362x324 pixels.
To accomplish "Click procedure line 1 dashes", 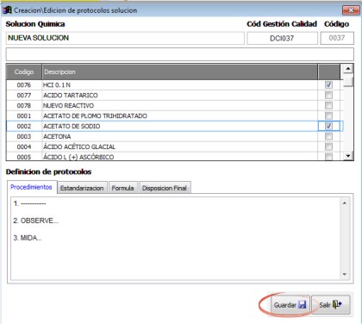I will pyautogui.click(x=29, y=203).
